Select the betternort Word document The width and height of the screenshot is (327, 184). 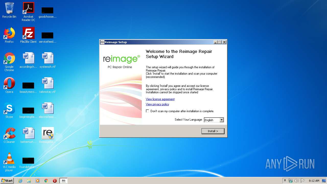tap(28, 135)
